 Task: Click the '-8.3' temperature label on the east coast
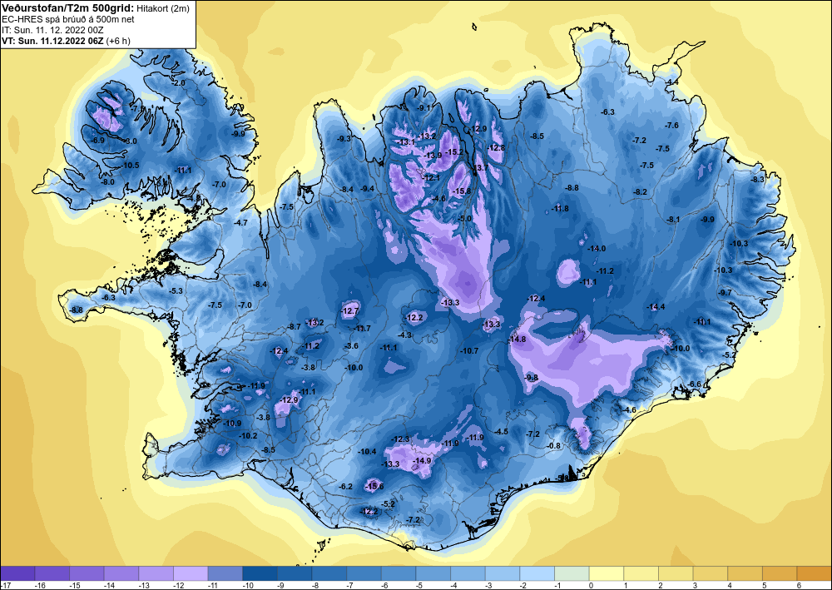click(x=758, y=180)
